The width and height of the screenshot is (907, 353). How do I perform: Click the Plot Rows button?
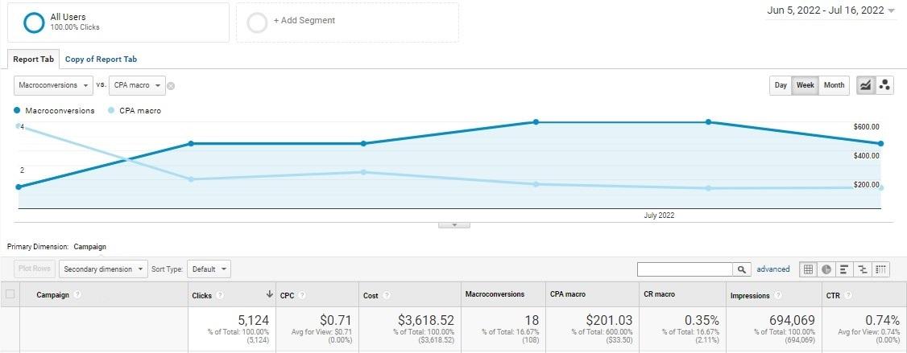pos(35,269)
